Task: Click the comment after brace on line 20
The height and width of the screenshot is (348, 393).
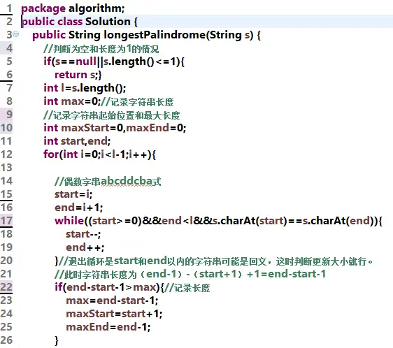Action: [x=216, y=261]
